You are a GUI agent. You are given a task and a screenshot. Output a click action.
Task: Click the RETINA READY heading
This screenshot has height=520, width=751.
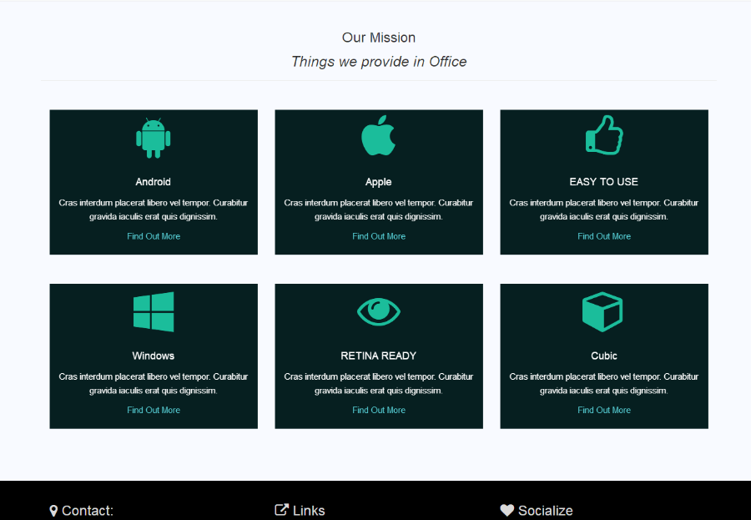pos(378,356)
